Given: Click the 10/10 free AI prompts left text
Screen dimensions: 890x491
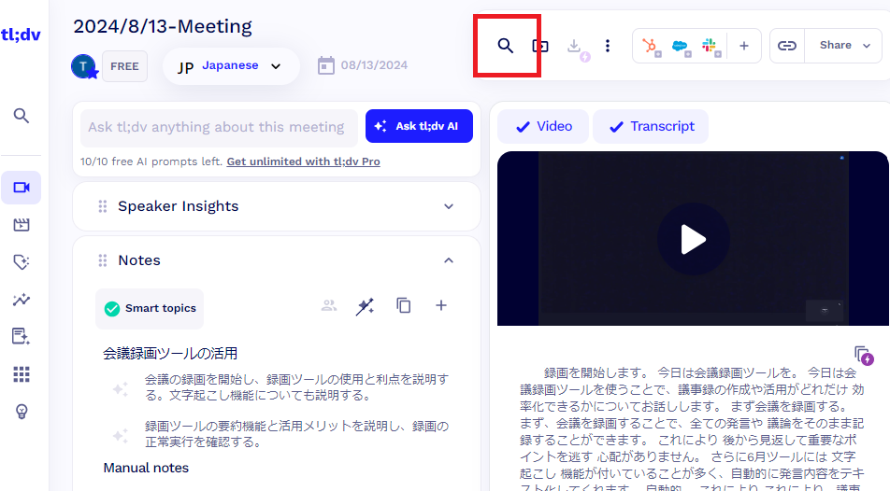Looking at the screenshot, I should 151,161.
